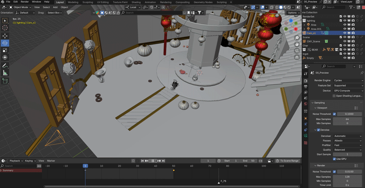The image size is (365, 188).
Task: Open the Passes dropdown showing Albedo
Action: [347, 141]
